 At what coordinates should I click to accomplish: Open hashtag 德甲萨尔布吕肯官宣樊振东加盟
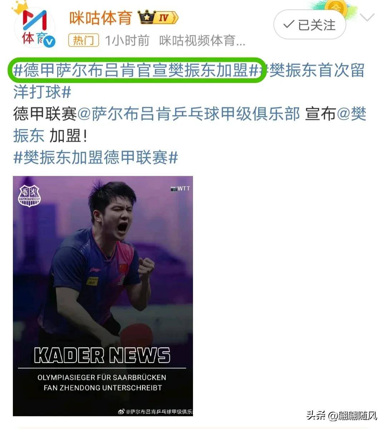[x=135, y=71]
